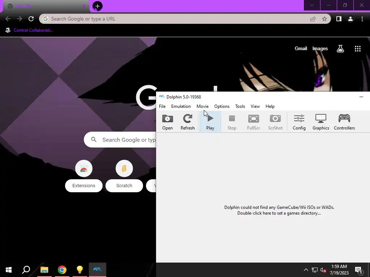Open the Movie menu
Screen dimensions: 370x277
tap(202, 106)
